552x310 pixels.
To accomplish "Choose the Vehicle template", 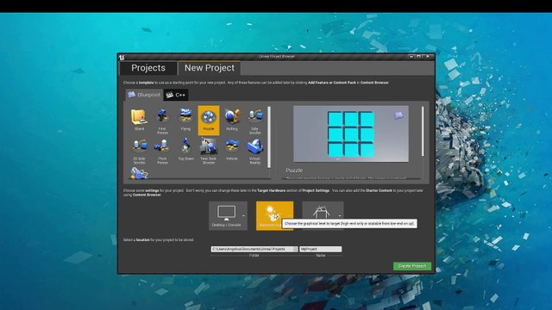I will (232, 151).
